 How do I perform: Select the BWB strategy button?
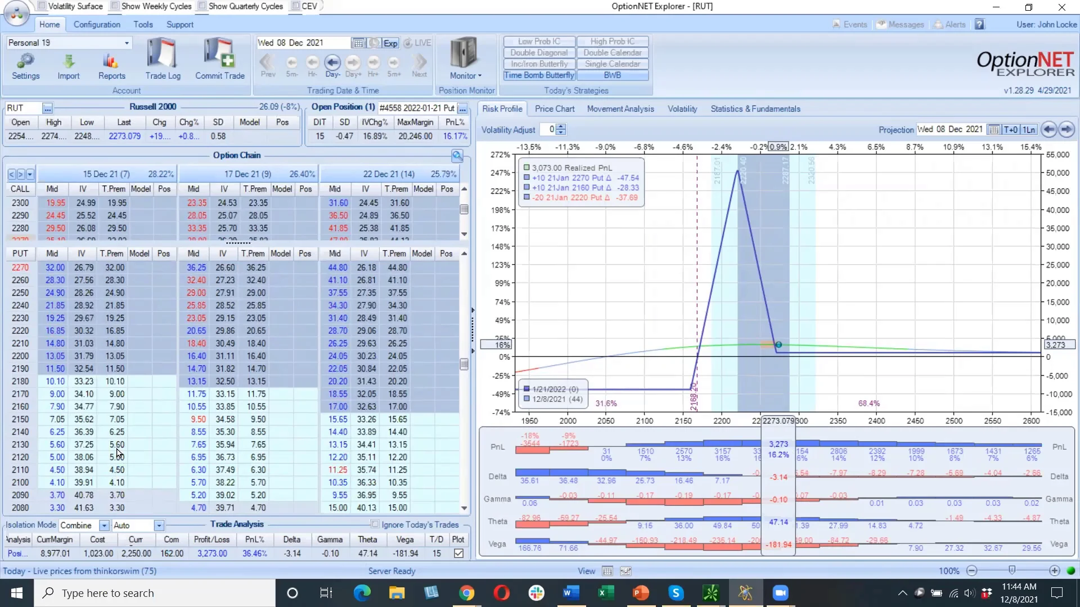[613, 75]
